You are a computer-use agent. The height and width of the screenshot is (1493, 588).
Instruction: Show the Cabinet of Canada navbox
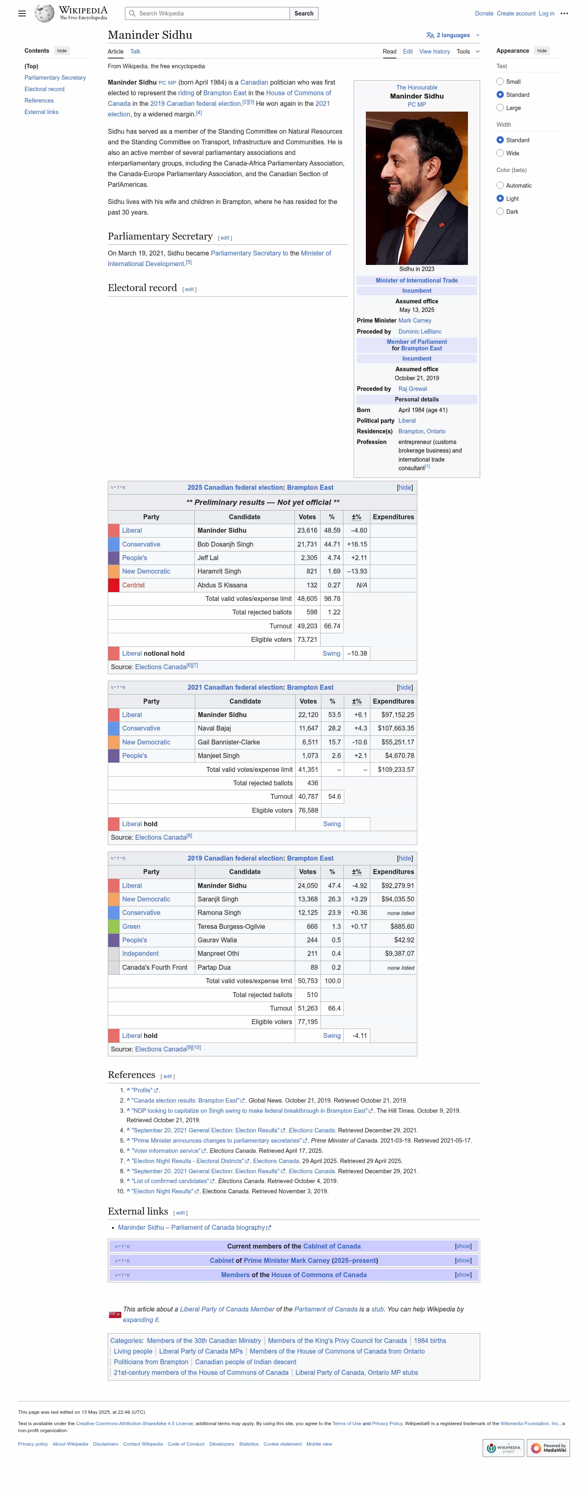coord(462,1246)
